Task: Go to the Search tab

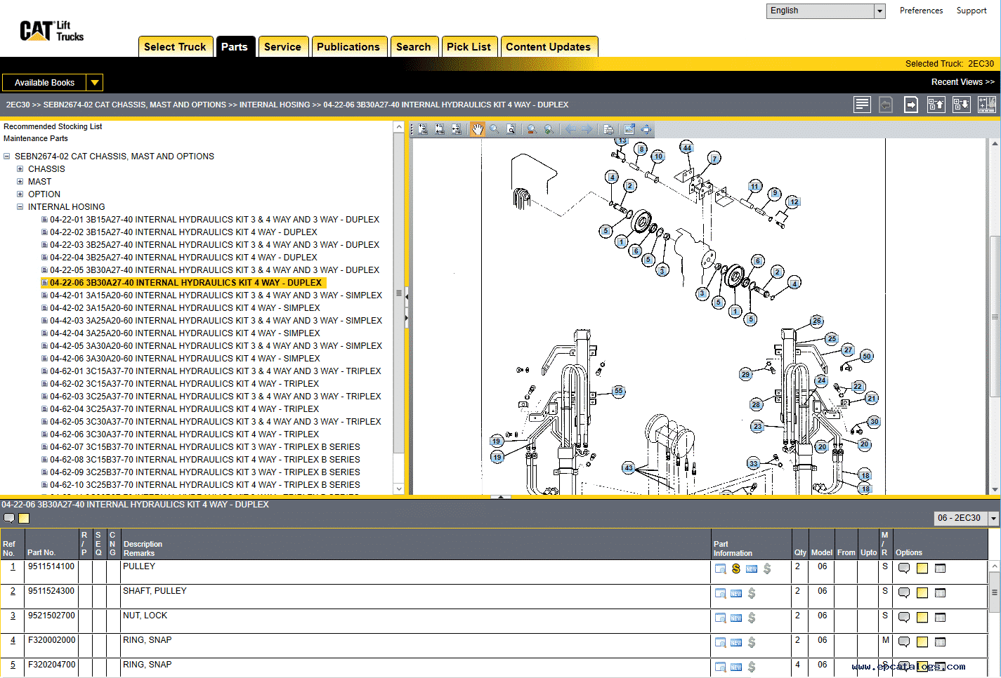Action: (x=414, y=46)
